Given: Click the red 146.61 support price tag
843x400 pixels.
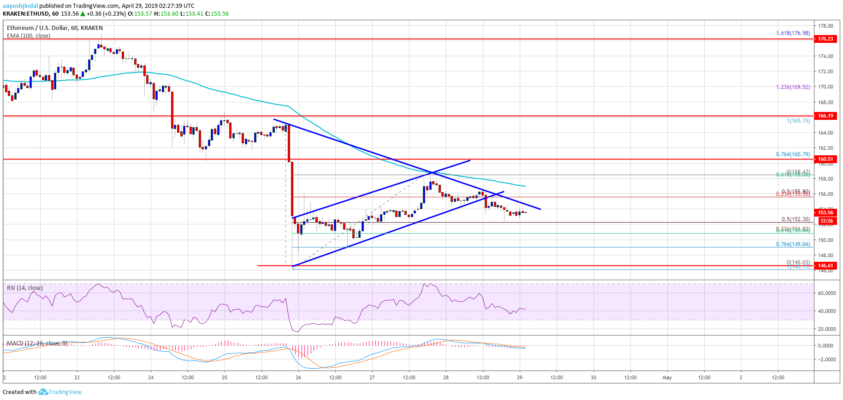Looking at the screenshot, I should pos(825,266).
